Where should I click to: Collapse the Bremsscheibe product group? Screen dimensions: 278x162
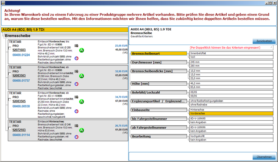66,36
